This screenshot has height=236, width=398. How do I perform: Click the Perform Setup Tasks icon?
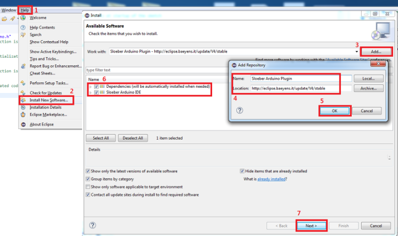(x=23, y=83)
